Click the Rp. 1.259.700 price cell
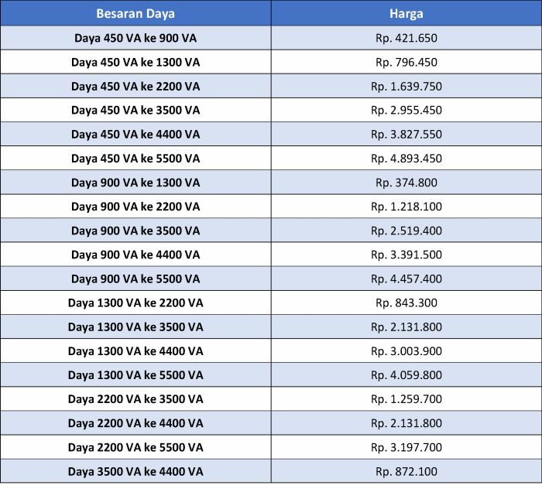 tap(406, 399)
